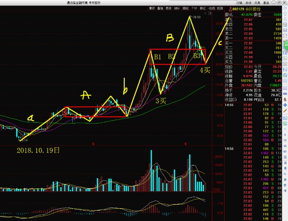Click the up arrow icon in sidebar

coord(285,14)
